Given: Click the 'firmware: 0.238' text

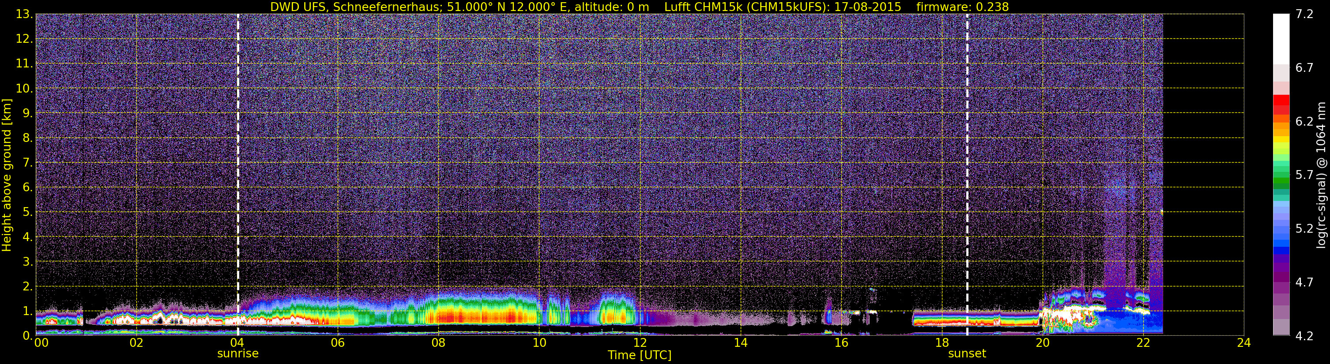Looking at the screenshot, I should coord(962,7).
